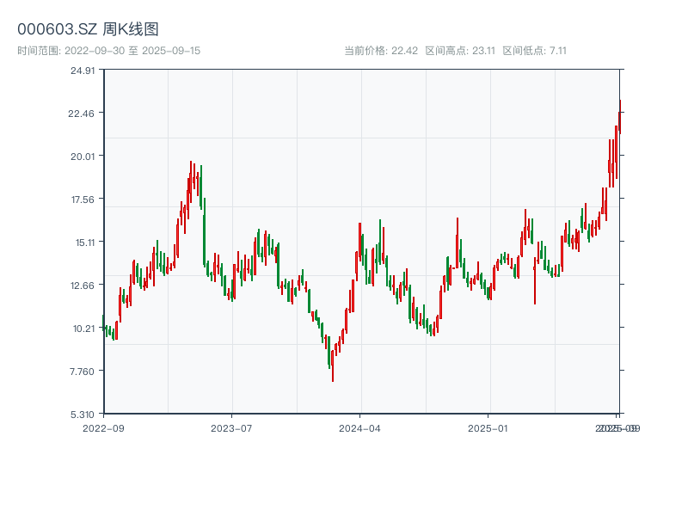688x516 pixels.
Task: Click y-axis label 12.66
Action: coord(83,286)
